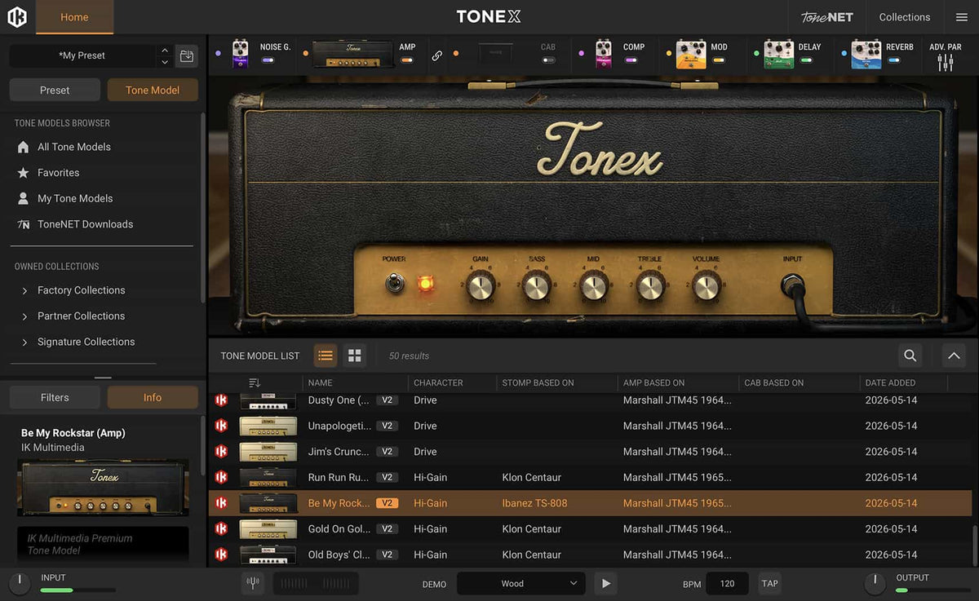
Task: Toggle the COMP on/off switch
Action: point(631,60)
